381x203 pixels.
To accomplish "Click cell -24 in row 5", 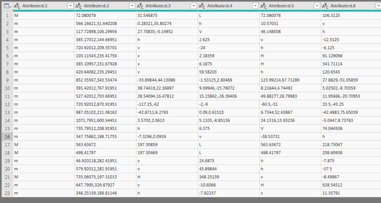I will 229,48.
